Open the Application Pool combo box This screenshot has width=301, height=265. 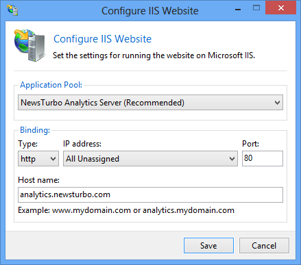click(150, 103)
